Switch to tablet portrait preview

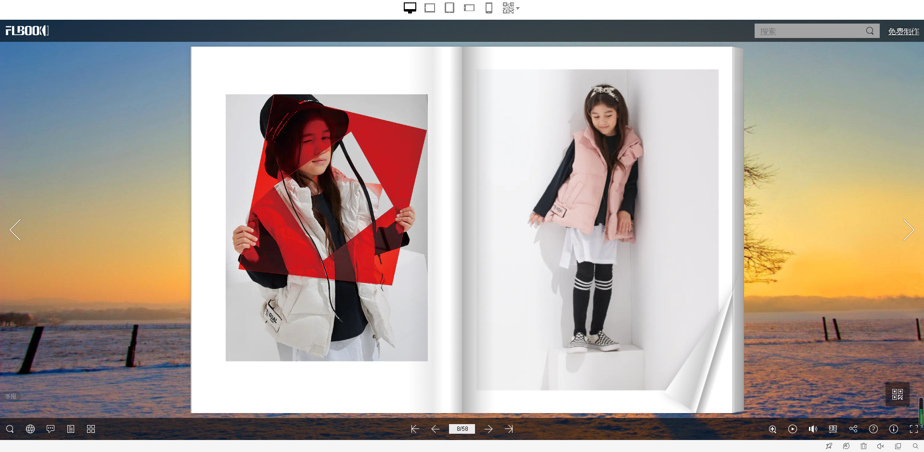click(449, 8)
